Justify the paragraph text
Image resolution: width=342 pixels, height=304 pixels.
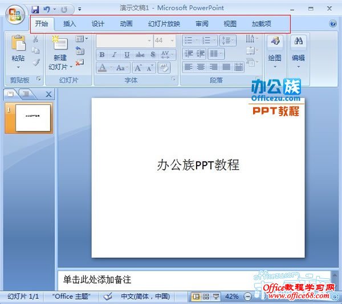tap(226, 67)
